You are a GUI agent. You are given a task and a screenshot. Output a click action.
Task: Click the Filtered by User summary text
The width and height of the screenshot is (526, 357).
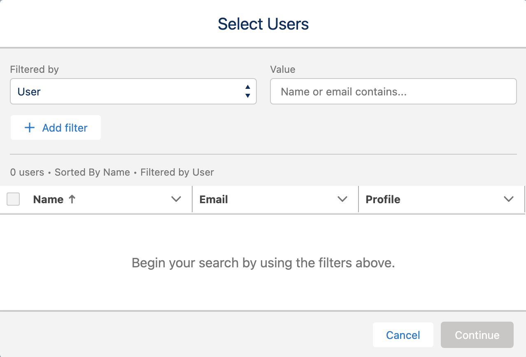[177, 172]
